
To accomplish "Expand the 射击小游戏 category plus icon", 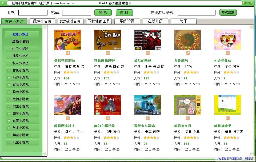I will (x=9, y=106).
